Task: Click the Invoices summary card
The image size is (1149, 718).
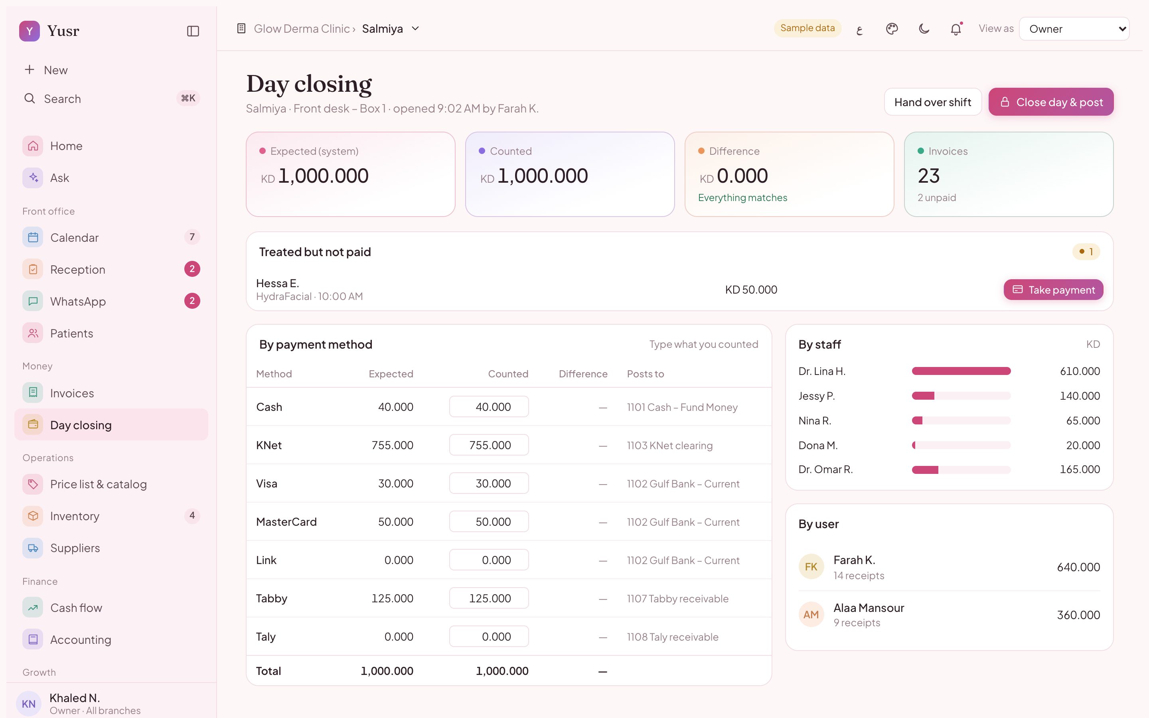Action: [1009, 174]
